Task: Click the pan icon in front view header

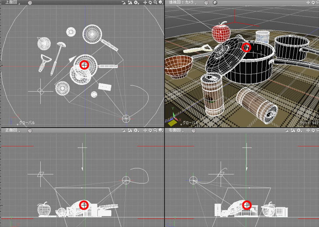Action: click(x=146, y=130)
